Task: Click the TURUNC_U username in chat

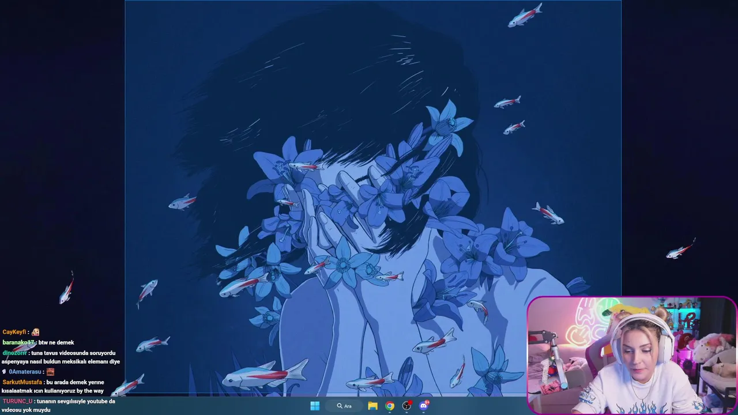Action: pos(17,401)
